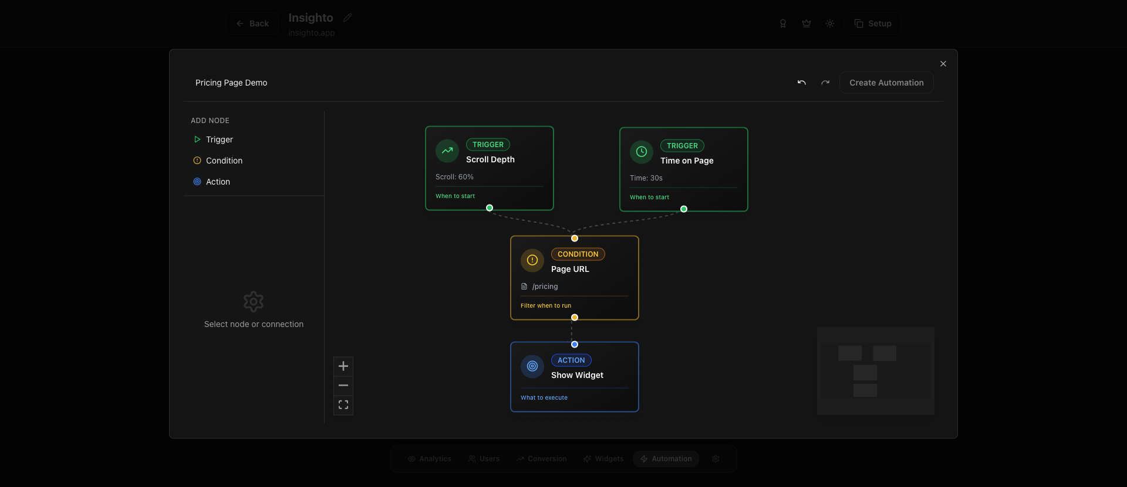Zoom in on the canvas with plus
Viewport: 1127px width, 487px height.
click(343, 366)
